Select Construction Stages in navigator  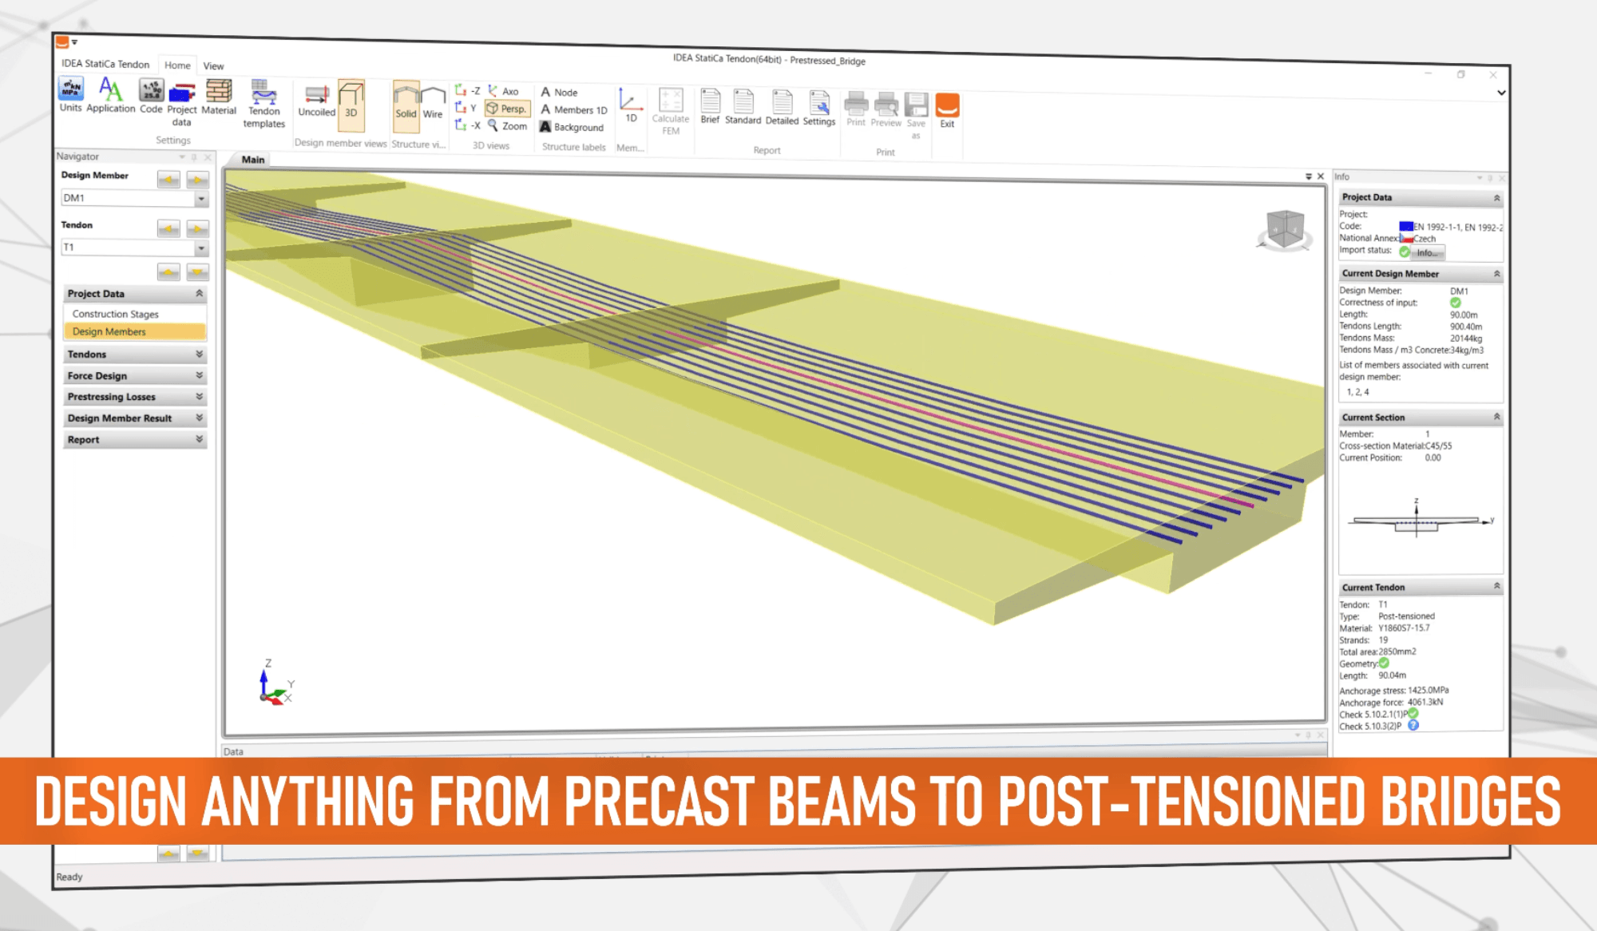(x=116, y=314)
